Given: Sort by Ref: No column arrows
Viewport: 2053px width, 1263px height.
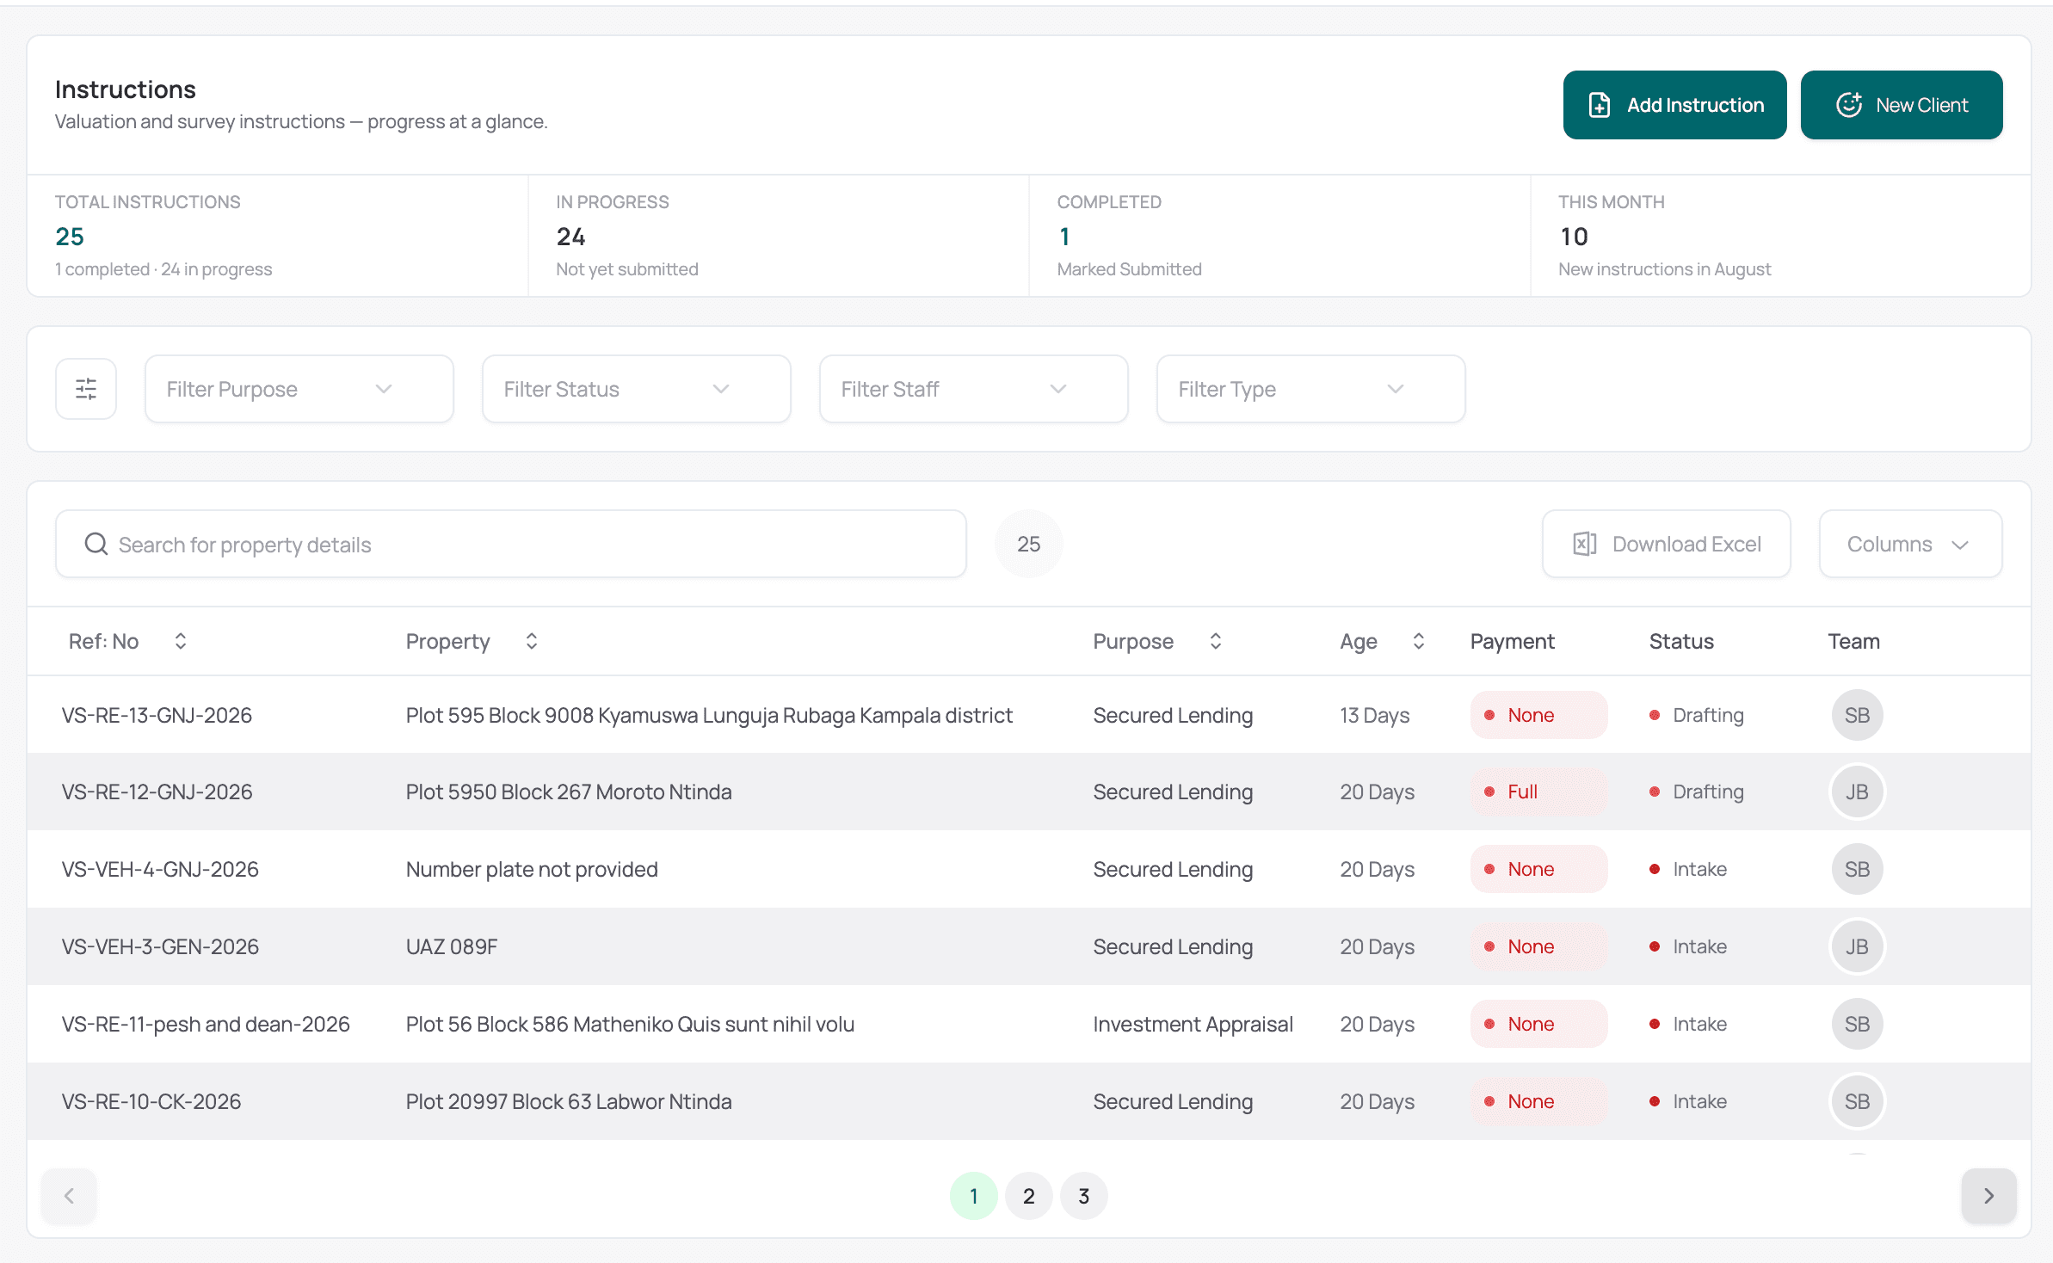Looking at the screenshot, I should (x=181, y=641).
